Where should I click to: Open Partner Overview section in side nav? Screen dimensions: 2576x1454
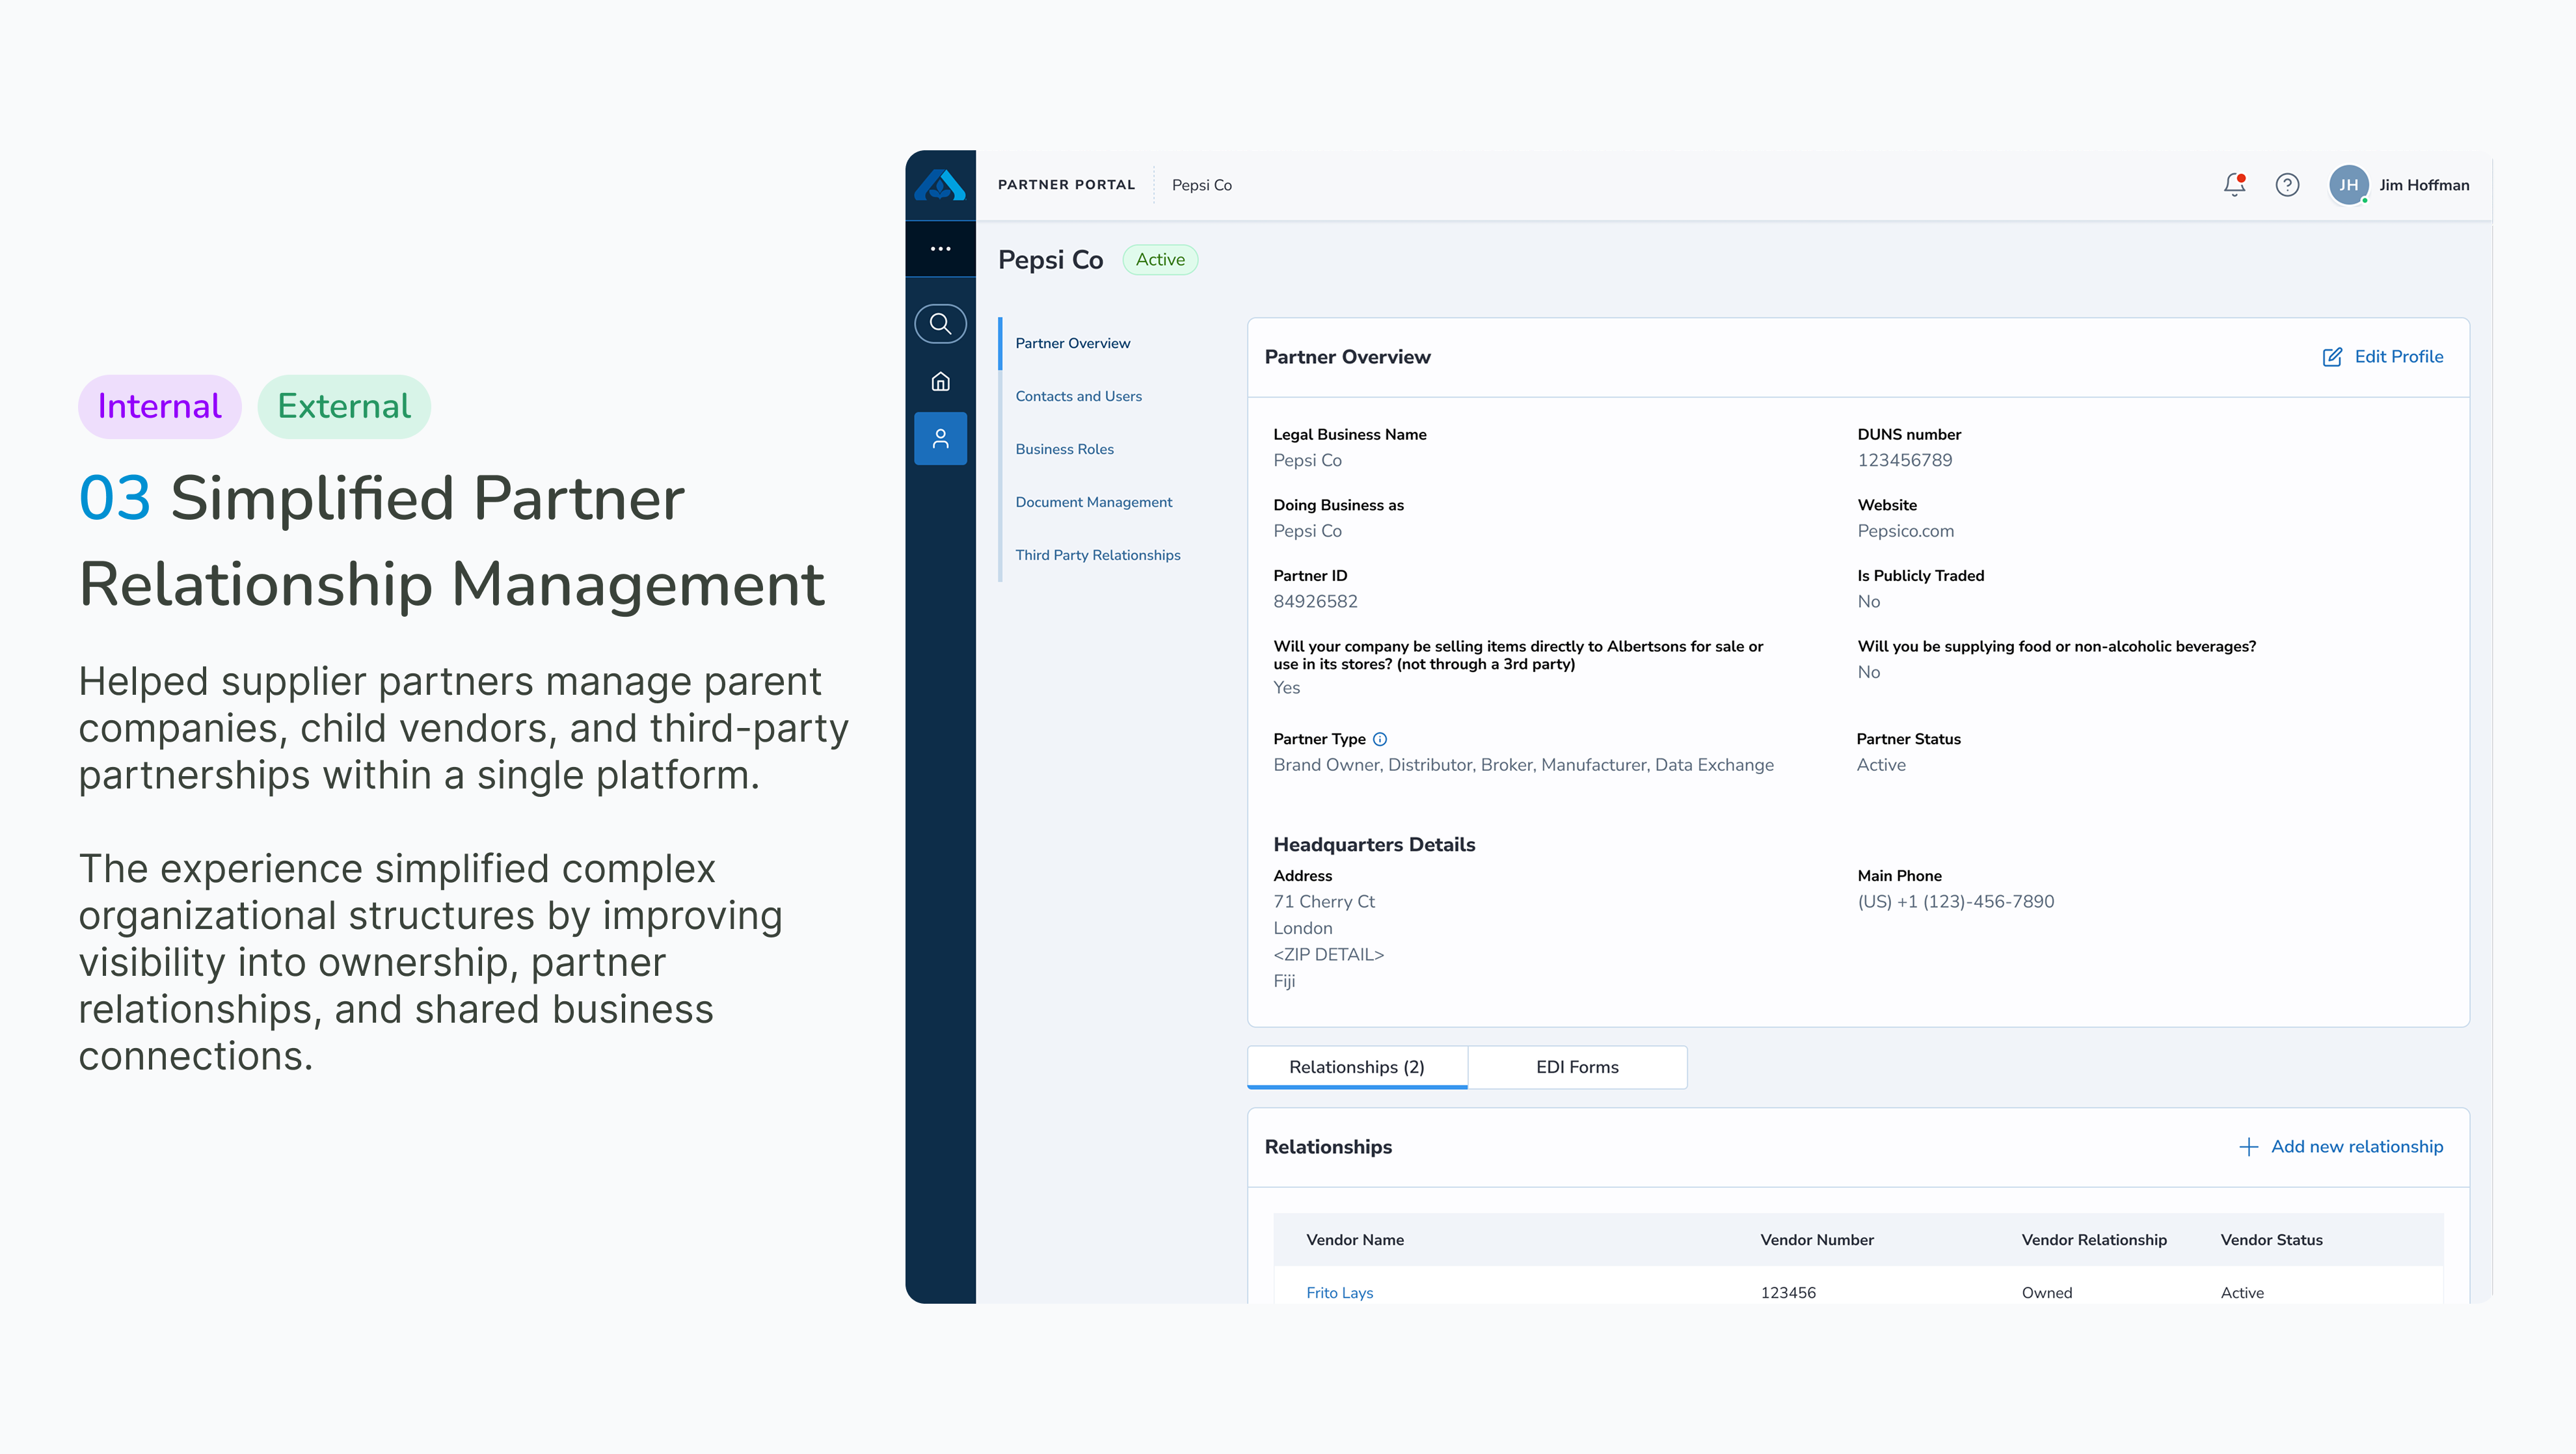1072,343
